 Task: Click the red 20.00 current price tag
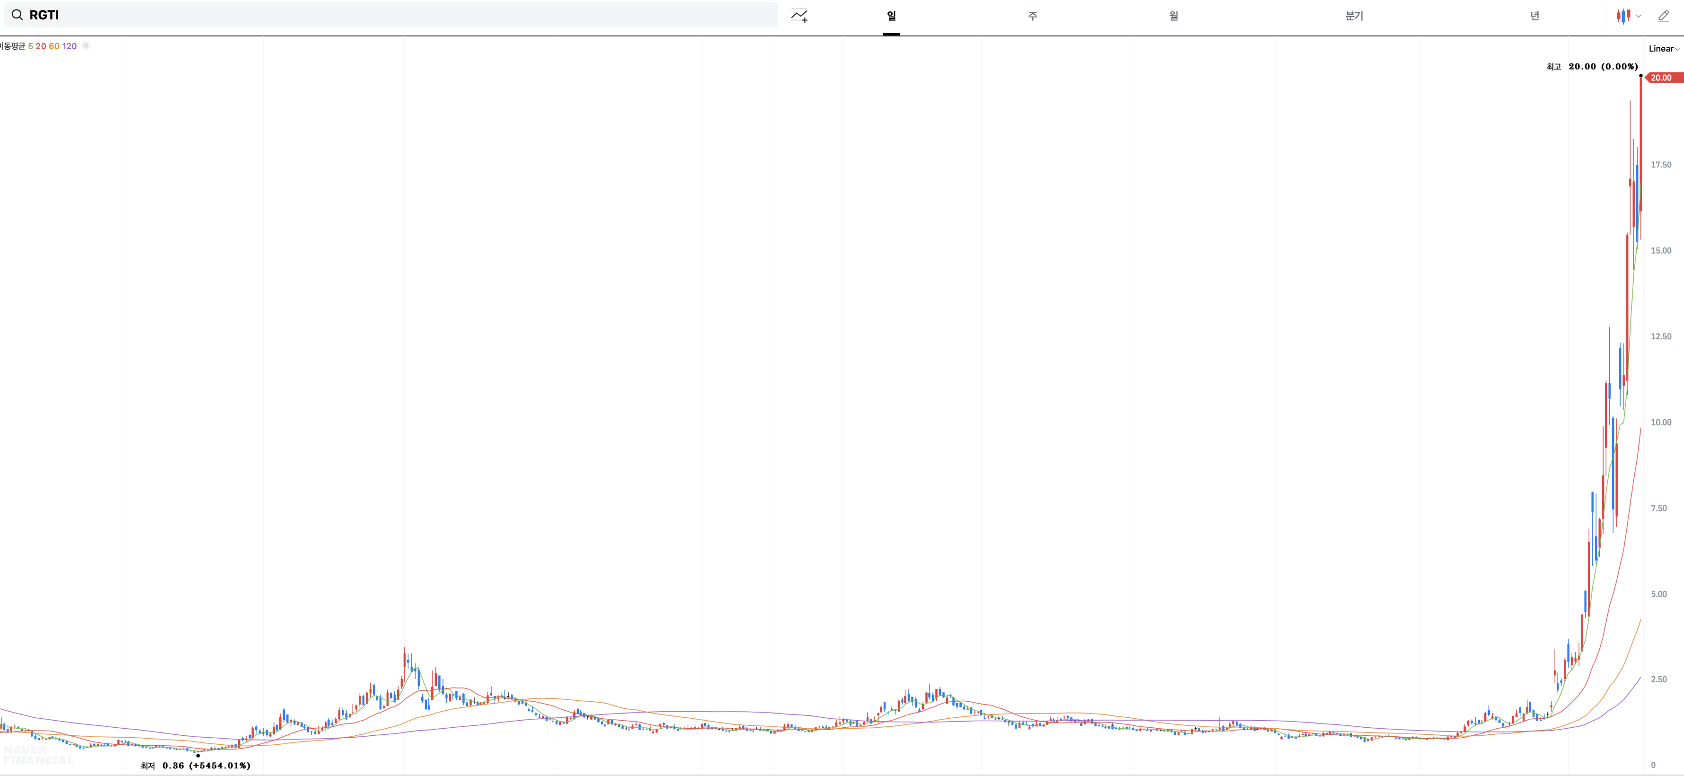1661,78
